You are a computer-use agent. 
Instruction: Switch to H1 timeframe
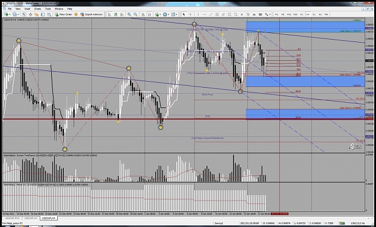pos(301,14)
